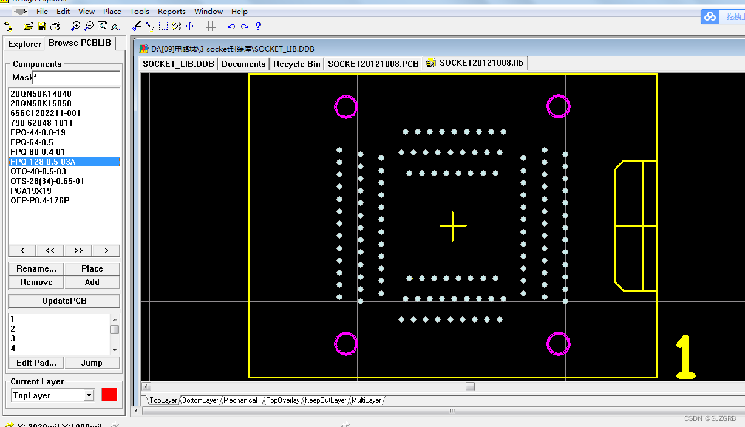The image size is (745, 427).
Task: Open the Edit menu
Action: tap(63, 11)
